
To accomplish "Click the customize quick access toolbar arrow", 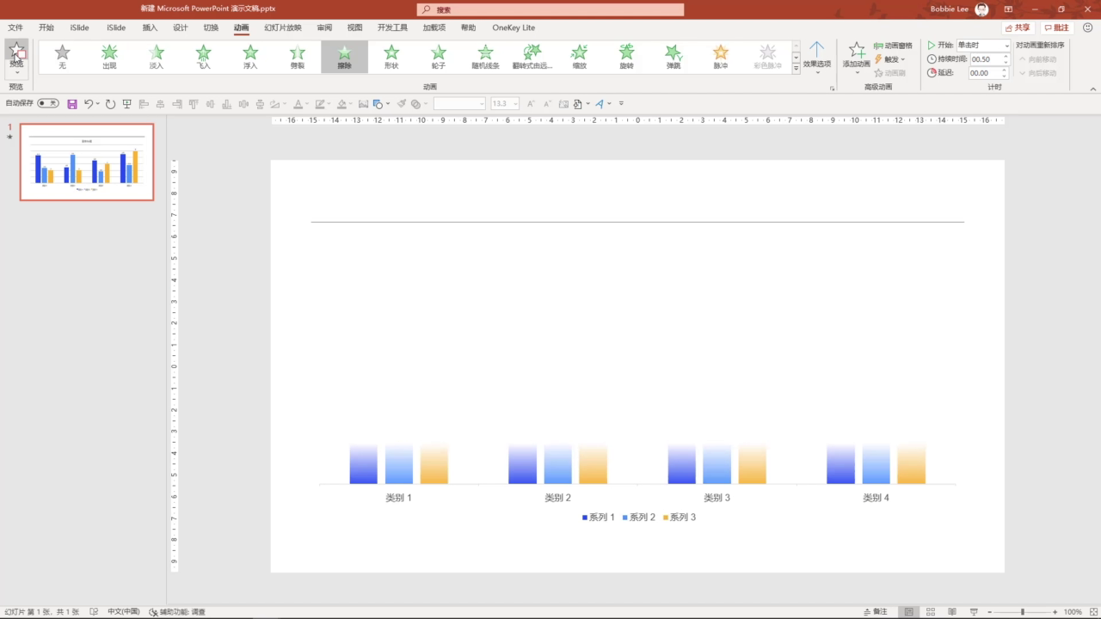I will pyautogui.click(x=621, y=104).
